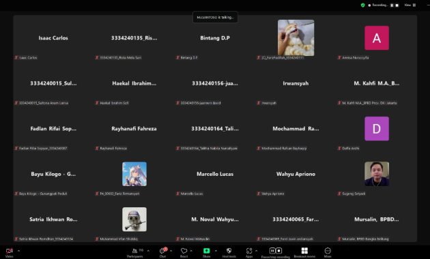Viewport: 430px width, 259px height.
Task: Select the 'Satria Ikhwan Ro...' participant tile
Action: click(53, 219)
